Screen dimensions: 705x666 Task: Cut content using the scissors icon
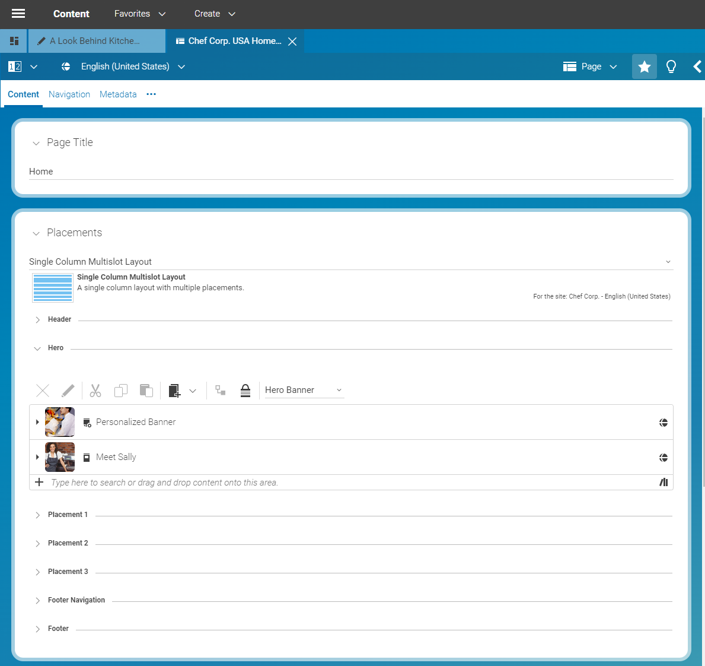tap(95, 390)
